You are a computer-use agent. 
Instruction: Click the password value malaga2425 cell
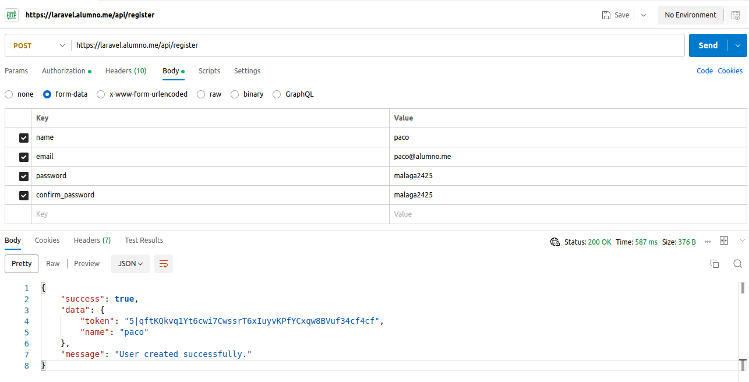click(x=568, y=176)
